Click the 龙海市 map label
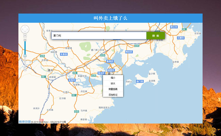221x136 pixels. [72, 80]
